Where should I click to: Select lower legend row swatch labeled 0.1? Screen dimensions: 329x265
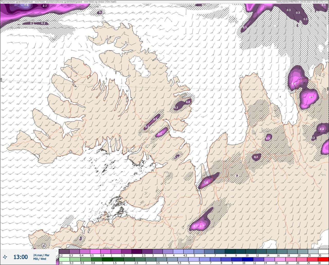(64, 259)
